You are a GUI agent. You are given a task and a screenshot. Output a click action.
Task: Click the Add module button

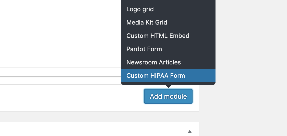click(x=168, y=96)
